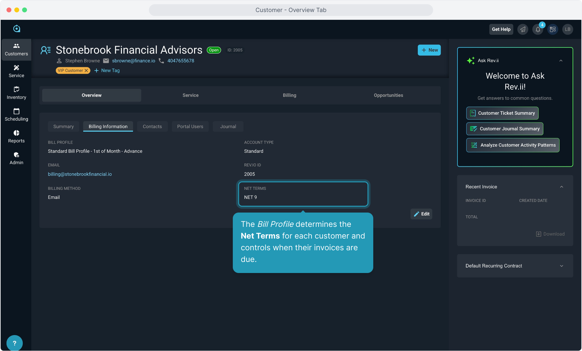Open the Service section in sidebar

click(16, 71)
